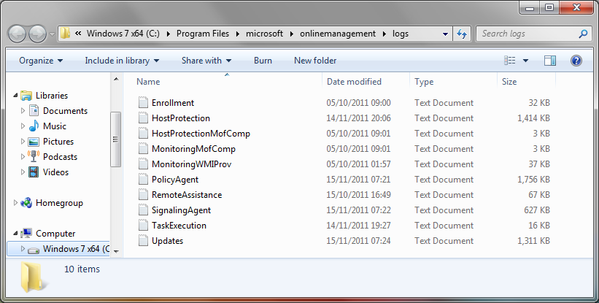Screen dimensions: 599x303
Task: Open the Share with menu
Action: click(206, 61)
